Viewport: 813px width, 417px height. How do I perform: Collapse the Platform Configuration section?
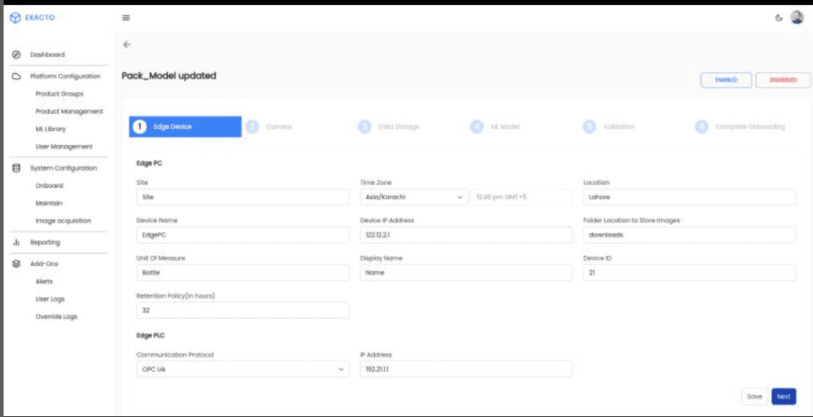[65, 75]
